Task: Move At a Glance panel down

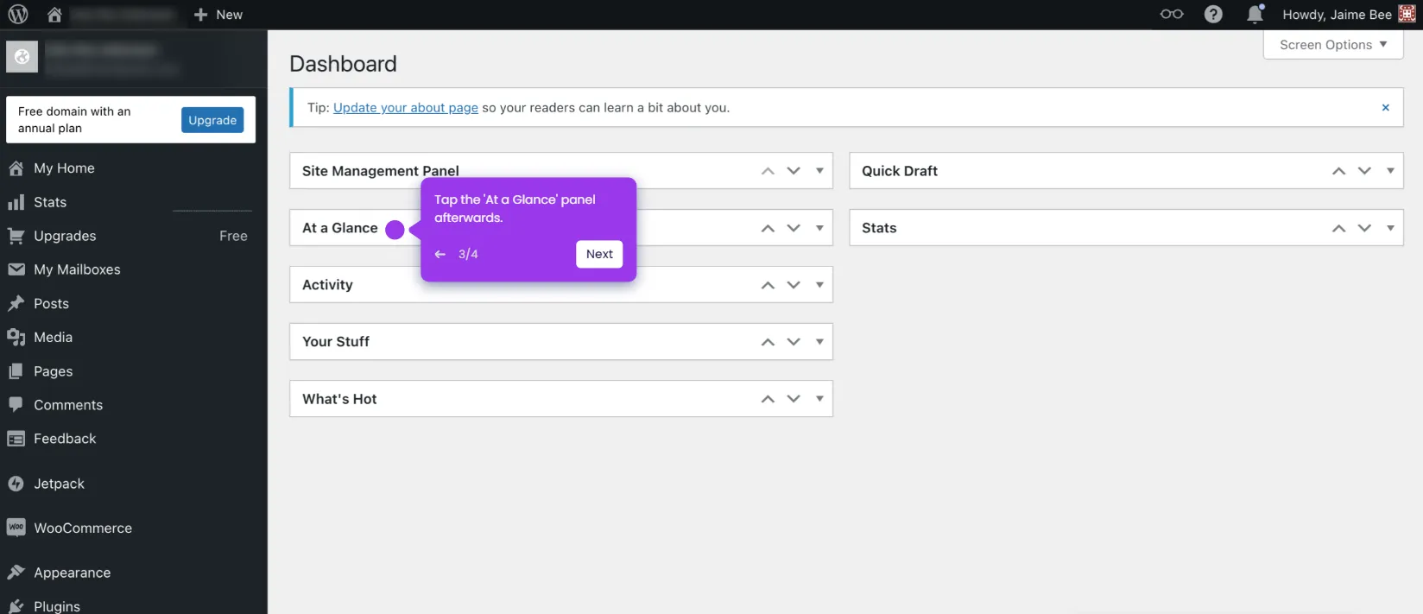Action: (794, 228)
